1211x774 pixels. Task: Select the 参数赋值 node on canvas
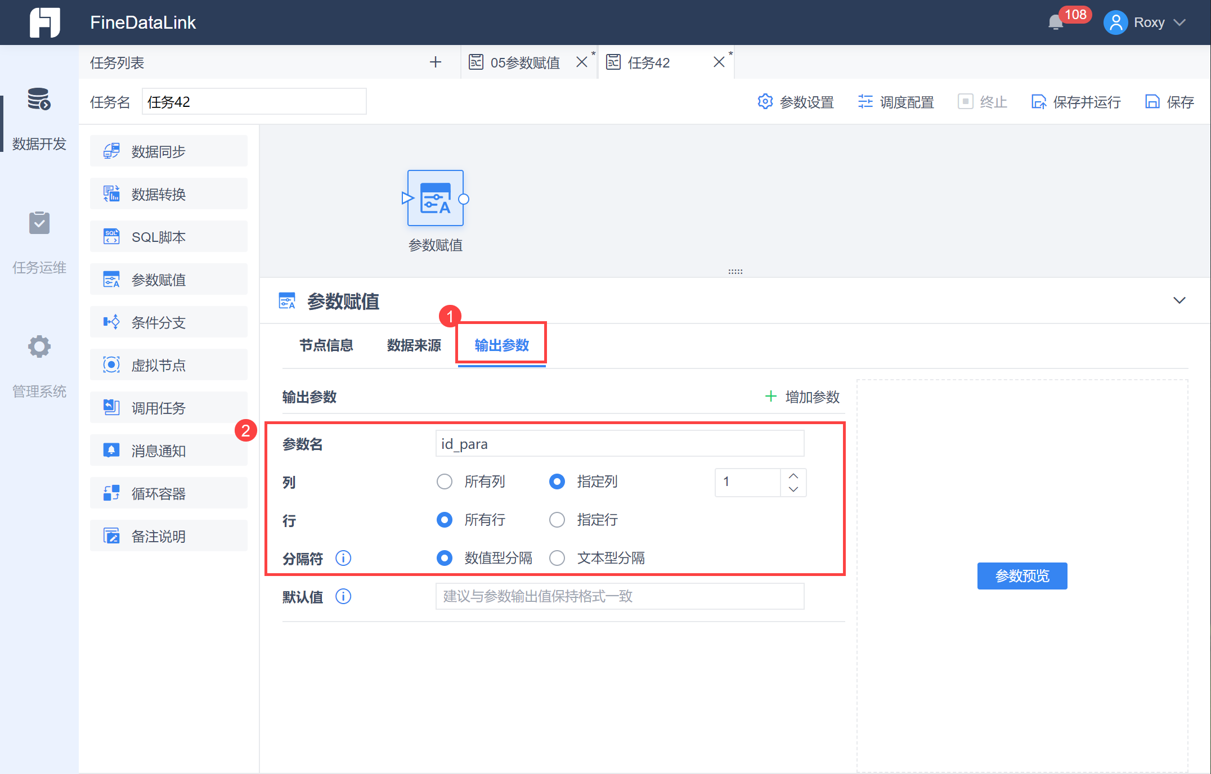(x=435, y=199)
